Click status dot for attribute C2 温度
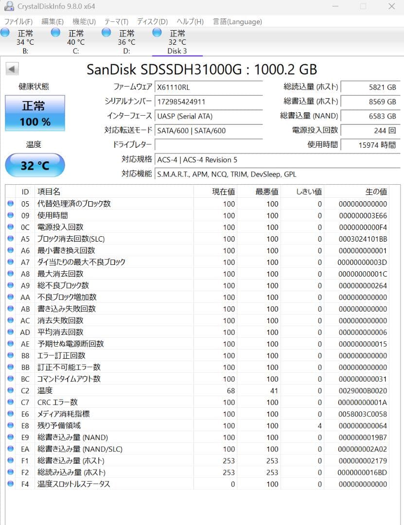404x525 pixels. tap(10, 390)
